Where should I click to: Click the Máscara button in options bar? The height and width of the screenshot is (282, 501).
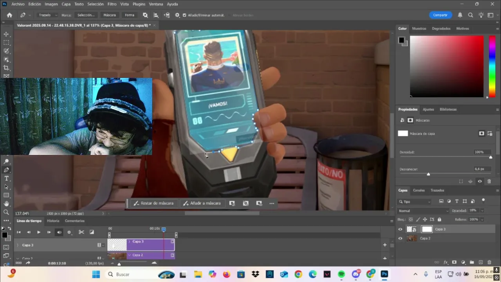click(x=110, y=15)
